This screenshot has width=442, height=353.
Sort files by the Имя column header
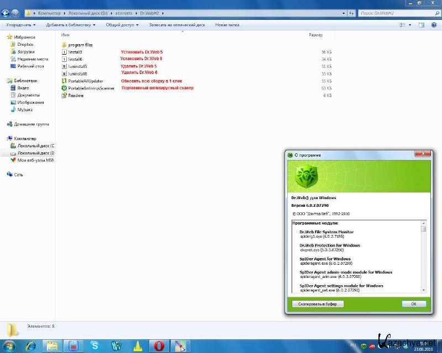[65, 35]
